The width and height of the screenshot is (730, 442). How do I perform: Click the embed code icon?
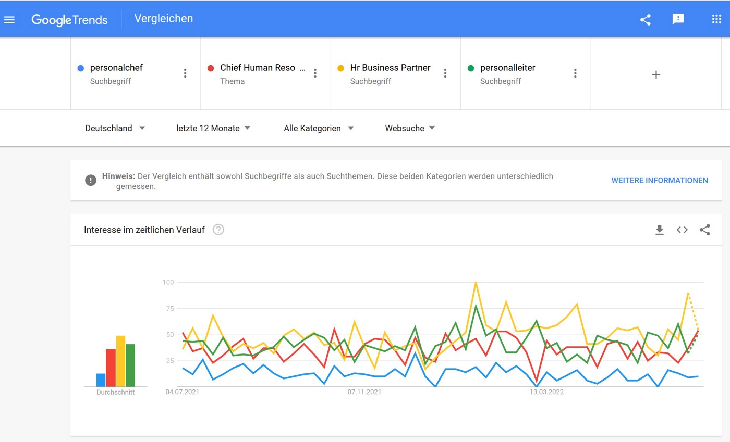(682, 230)
